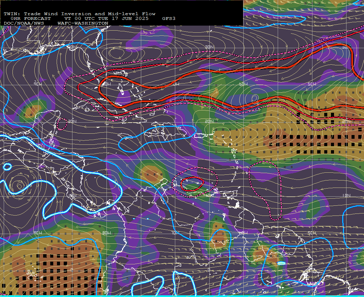This screenshot has height=297, width=364.
Task: Click the title "TWIN: Trade Wind Inversion and Mid-level Flow"
Action: point(80,14)
